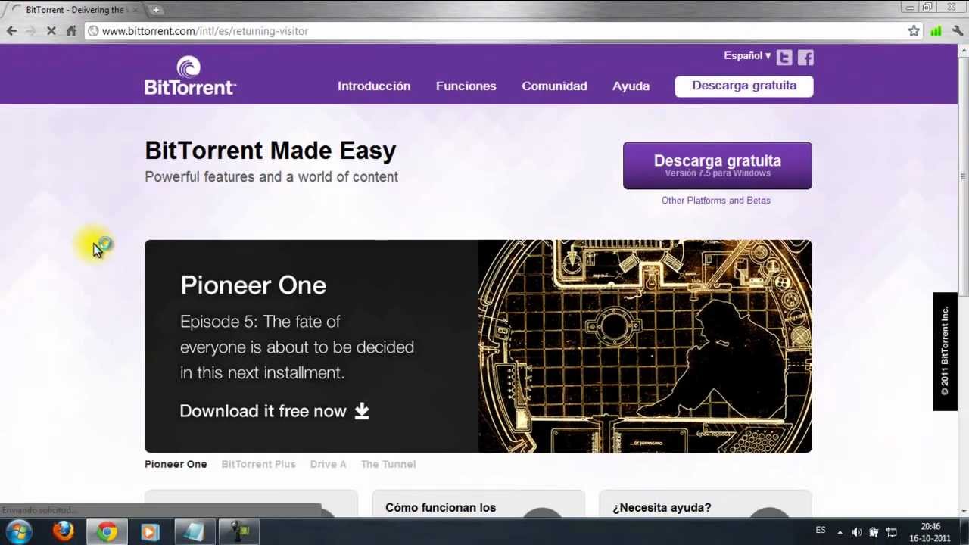The height and width of the screenshot is (545, 969).
Task: Click the Pioneer One banner artwork
Action: [645, 346]
